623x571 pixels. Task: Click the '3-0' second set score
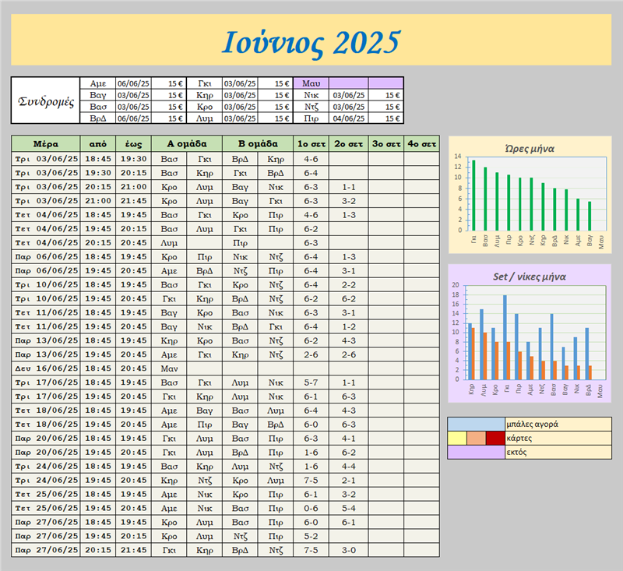(349, 550)
